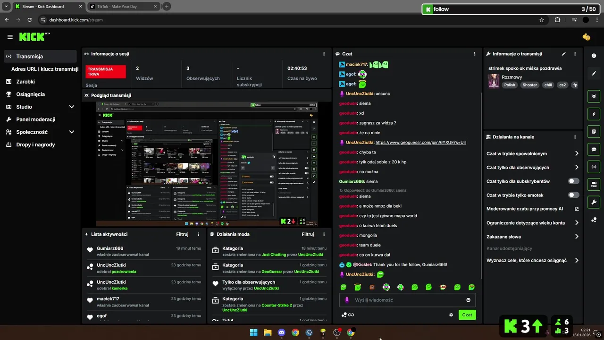Screen dimensions: 604x340
Task: Open the Filtruj filter in Działania moda
Action: [x=308, y=234]
